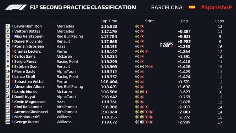Click Bottas's hard tyre stint icon
236x133 pixels.
(x=137, y=32)
